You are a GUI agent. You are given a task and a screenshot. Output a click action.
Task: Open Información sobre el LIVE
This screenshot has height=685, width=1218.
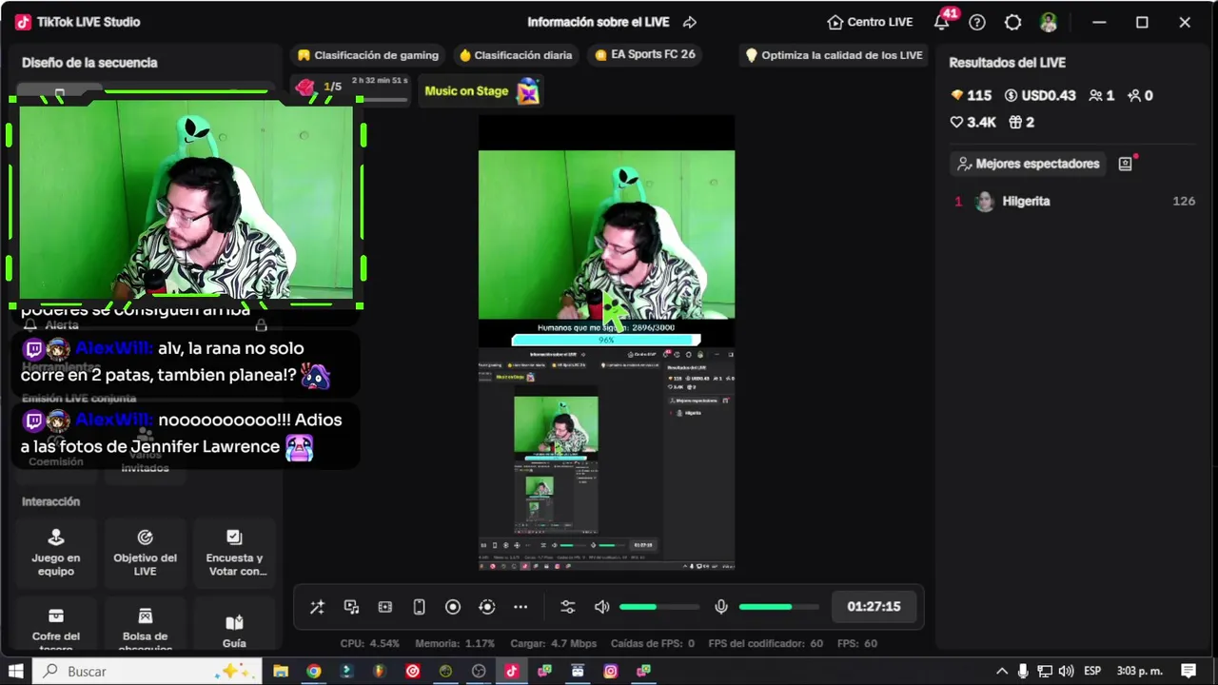[x=599, y=22]
